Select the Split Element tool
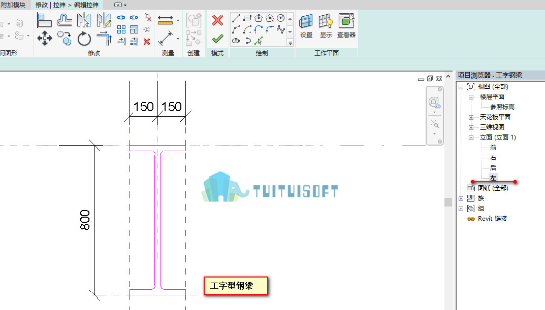545x310 pixels. (121, 17)
